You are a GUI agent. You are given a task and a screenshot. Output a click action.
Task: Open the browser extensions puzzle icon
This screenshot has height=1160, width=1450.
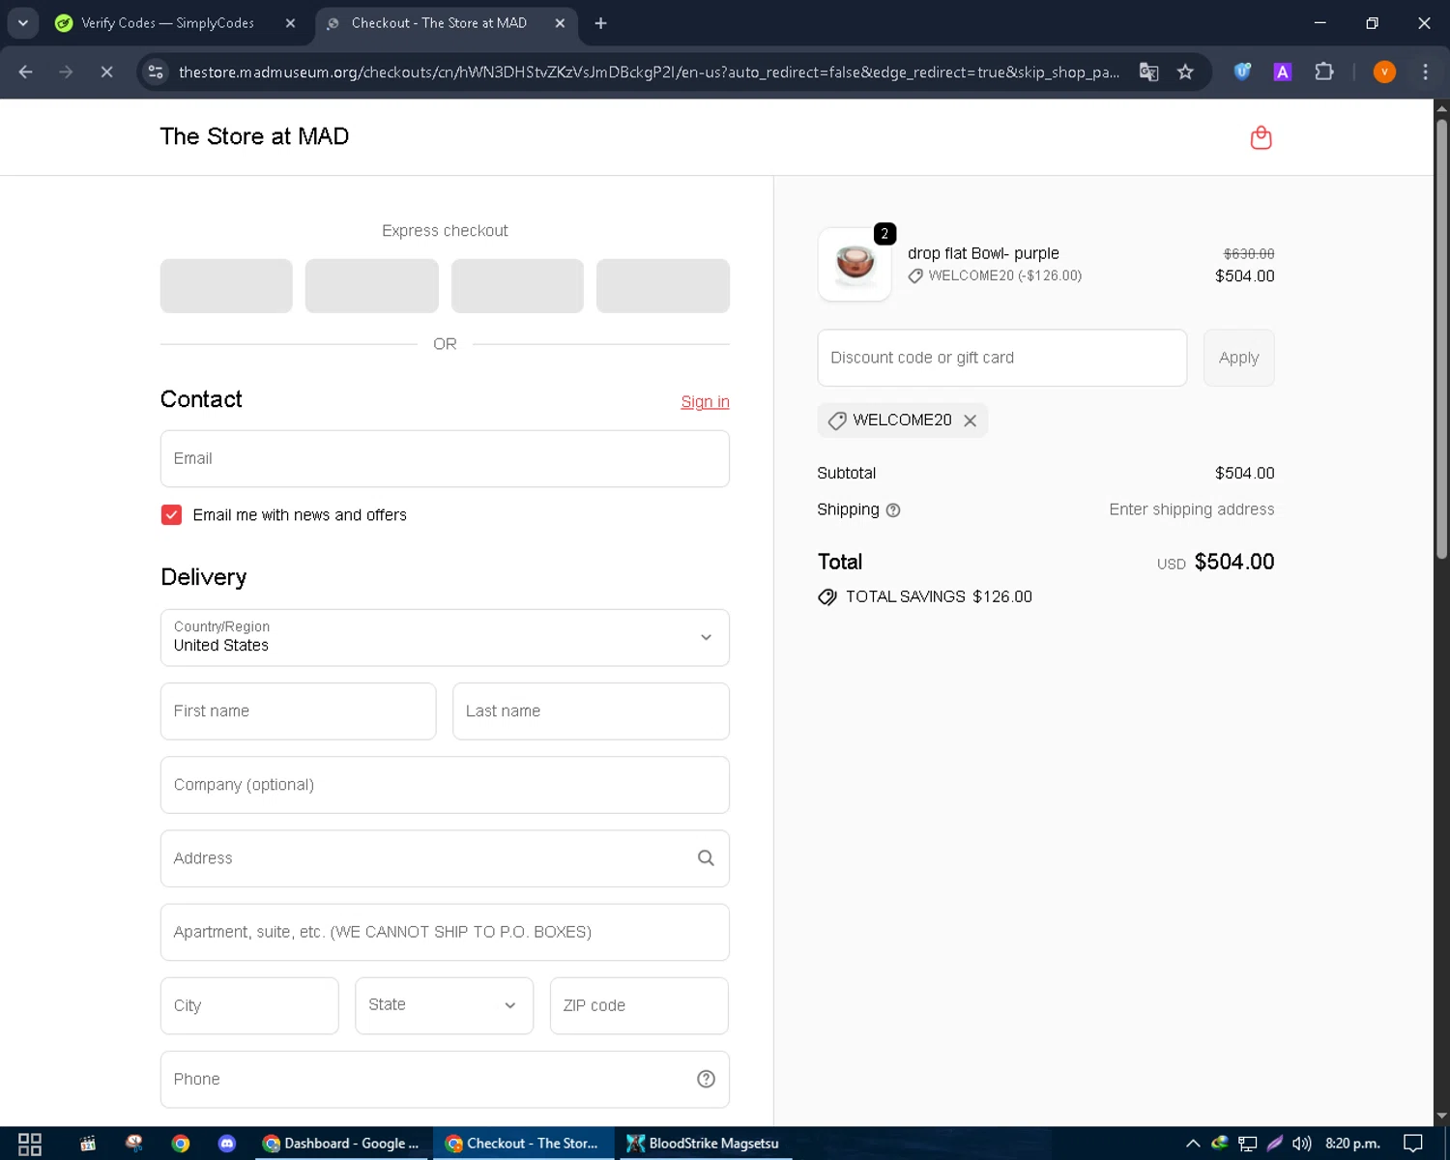1324,72
